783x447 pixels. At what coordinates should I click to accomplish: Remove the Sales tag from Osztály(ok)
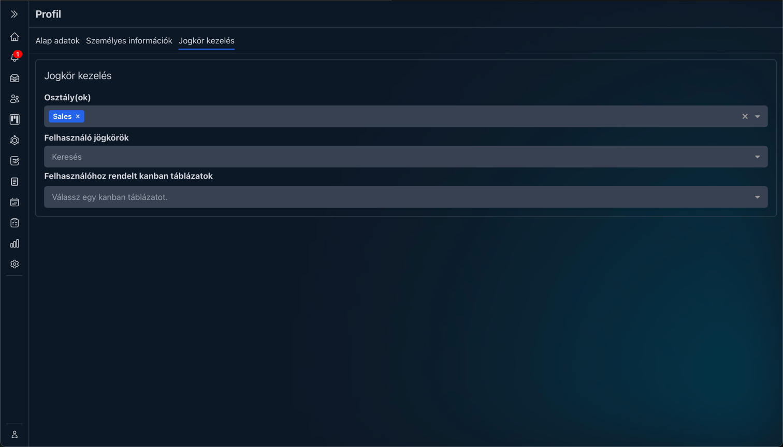78,117
